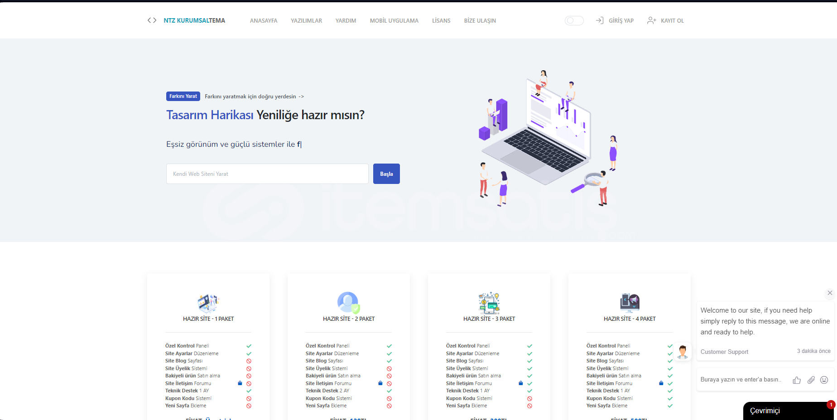Open the GİRİŞ YAP link

pyautogui.click(x=621, y=21)
